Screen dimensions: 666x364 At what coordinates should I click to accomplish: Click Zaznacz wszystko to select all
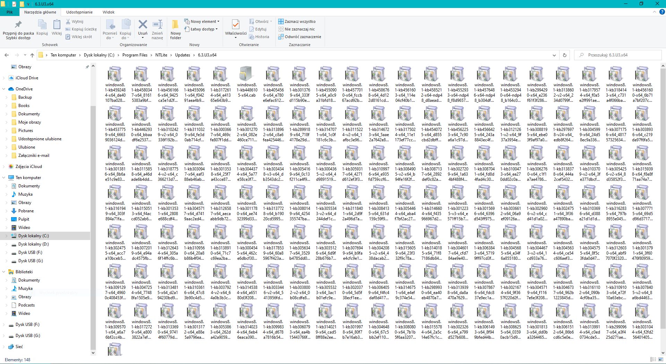[x=297, y=21]
